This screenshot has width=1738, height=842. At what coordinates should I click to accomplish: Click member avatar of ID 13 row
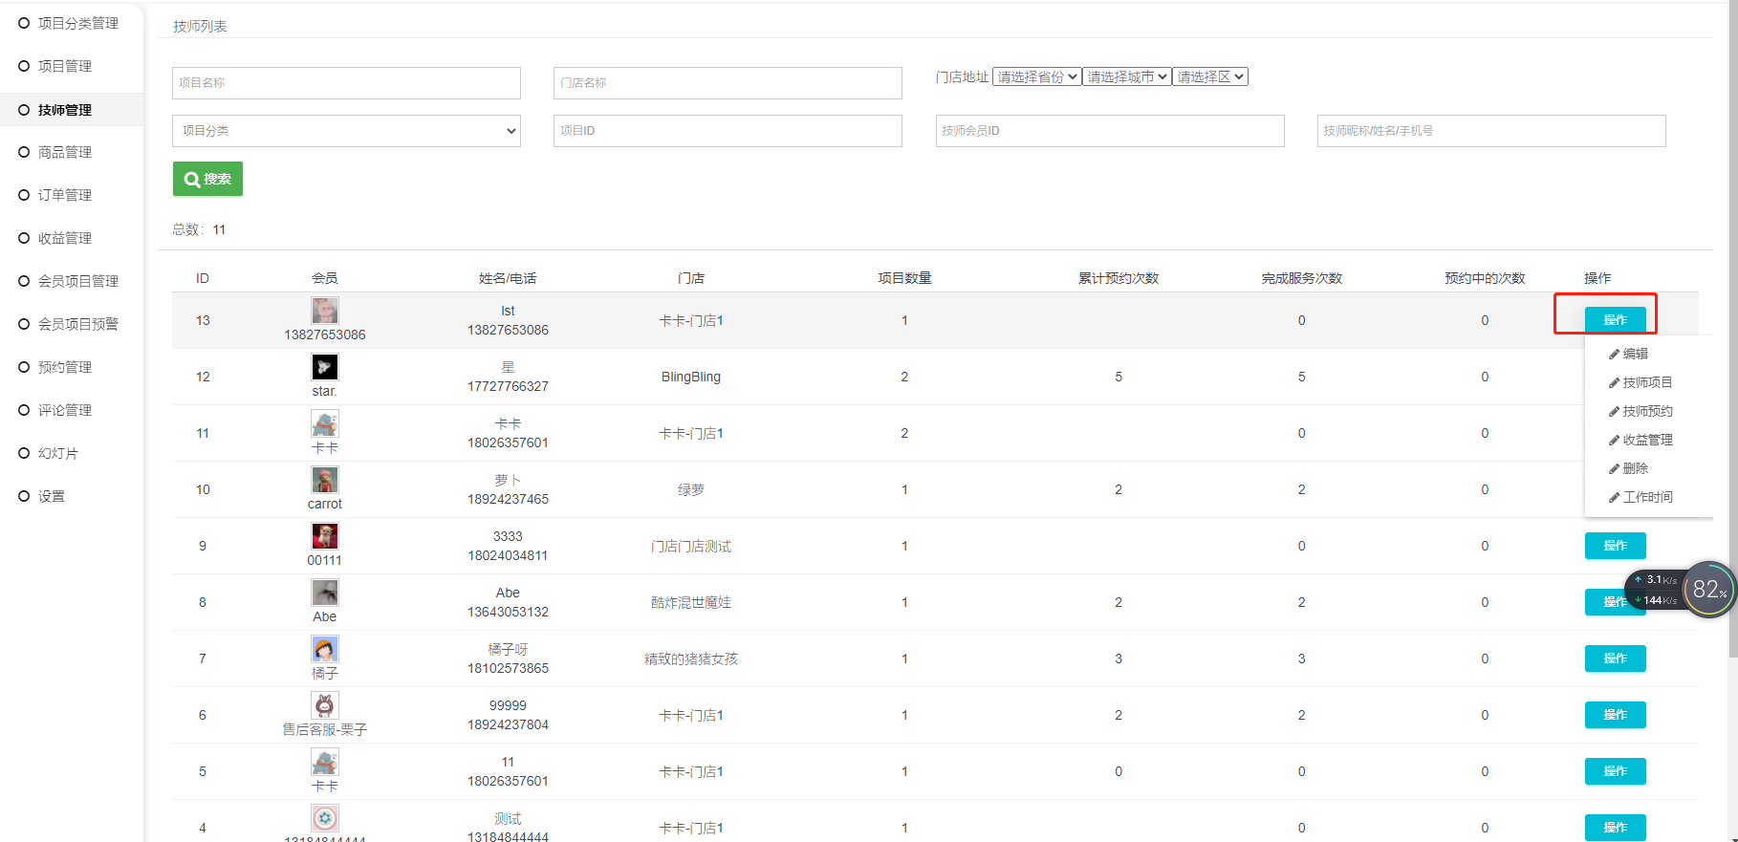pyautogui.click(x=325, y=311)
